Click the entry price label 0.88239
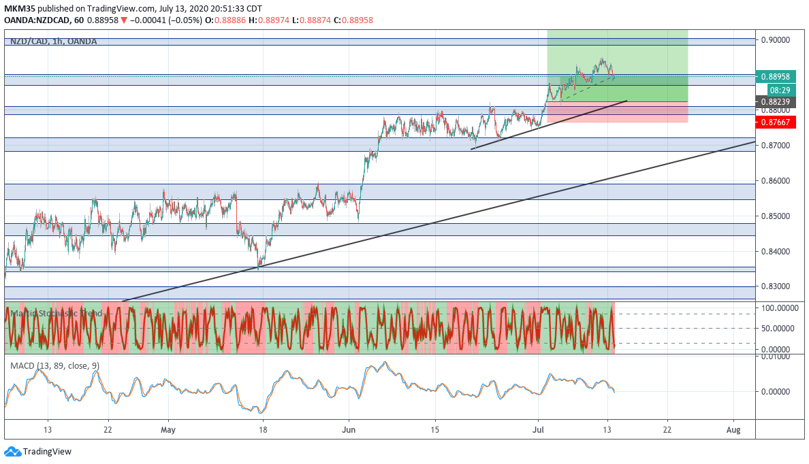809x464 pixels. [776, 102]
